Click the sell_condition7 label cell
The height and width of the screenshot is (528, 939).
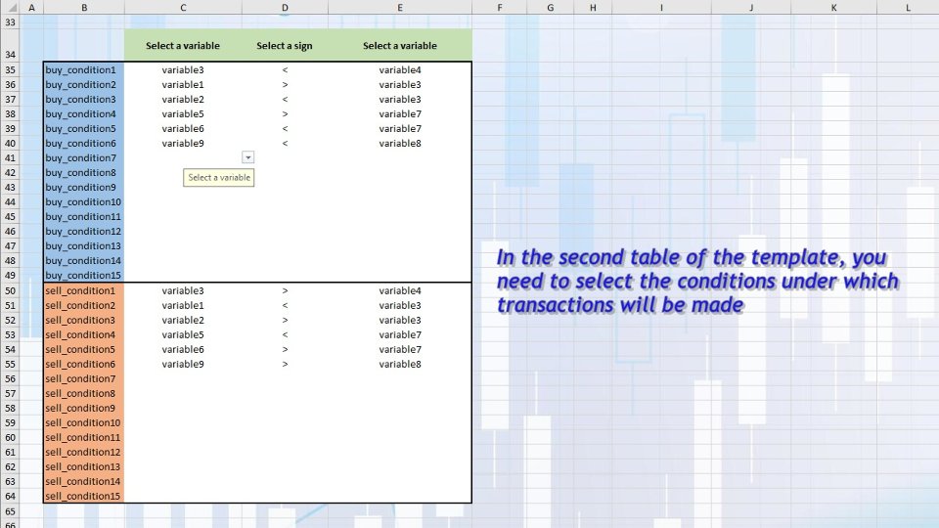tap(84, 379)
